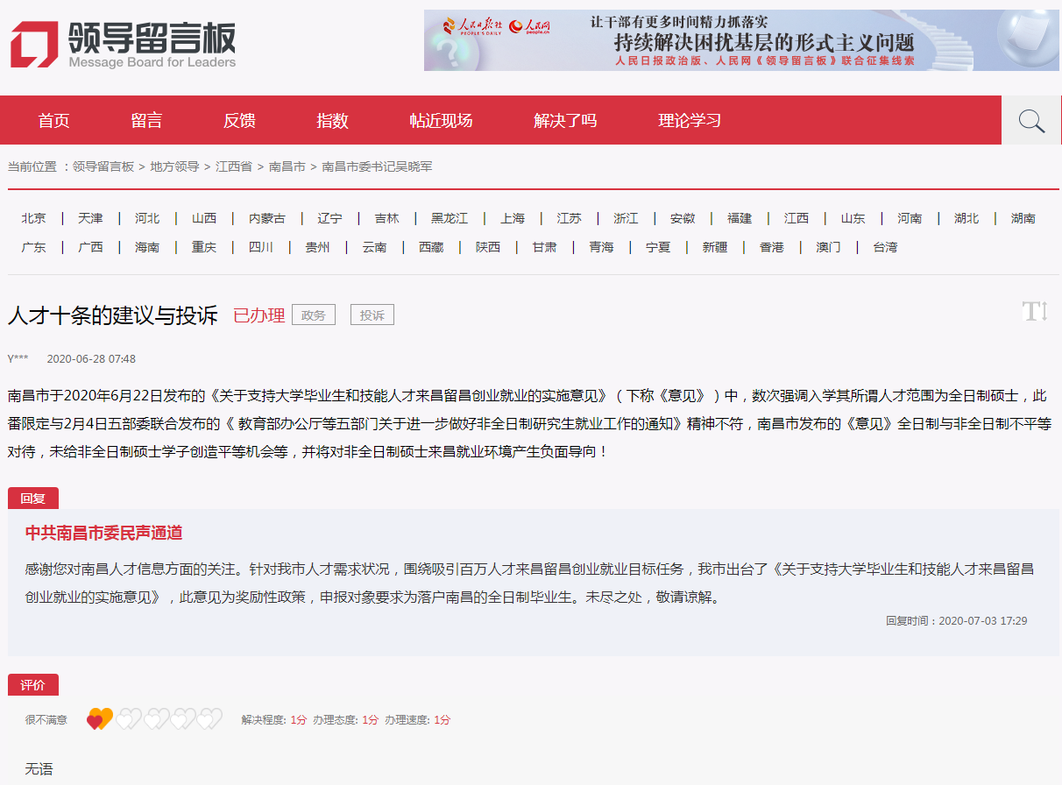Follow the 南昌市 breadcrumb link
The image size is (1062, 785).
pyautogui.click(x=287, y=166)
